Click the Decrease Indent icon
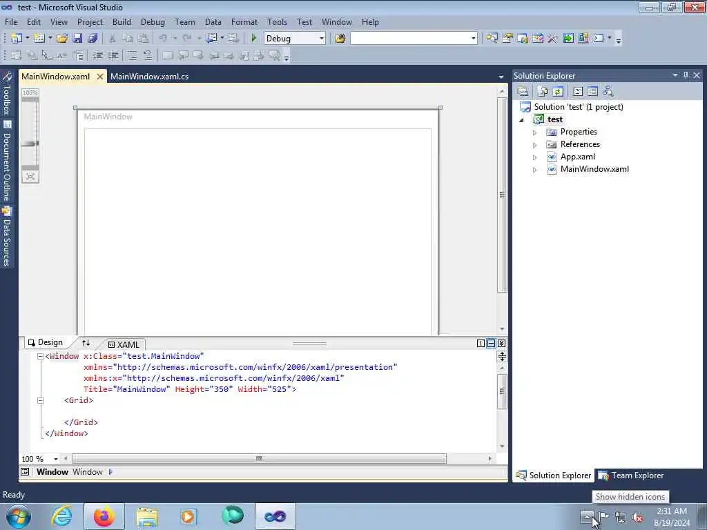This screenshot has width=707, height=530. pyautogui.click(x=97, y=55)
